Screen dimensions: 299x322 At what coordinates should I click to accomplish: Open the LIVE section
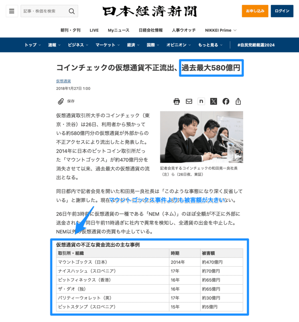click(x=94, y=30)
